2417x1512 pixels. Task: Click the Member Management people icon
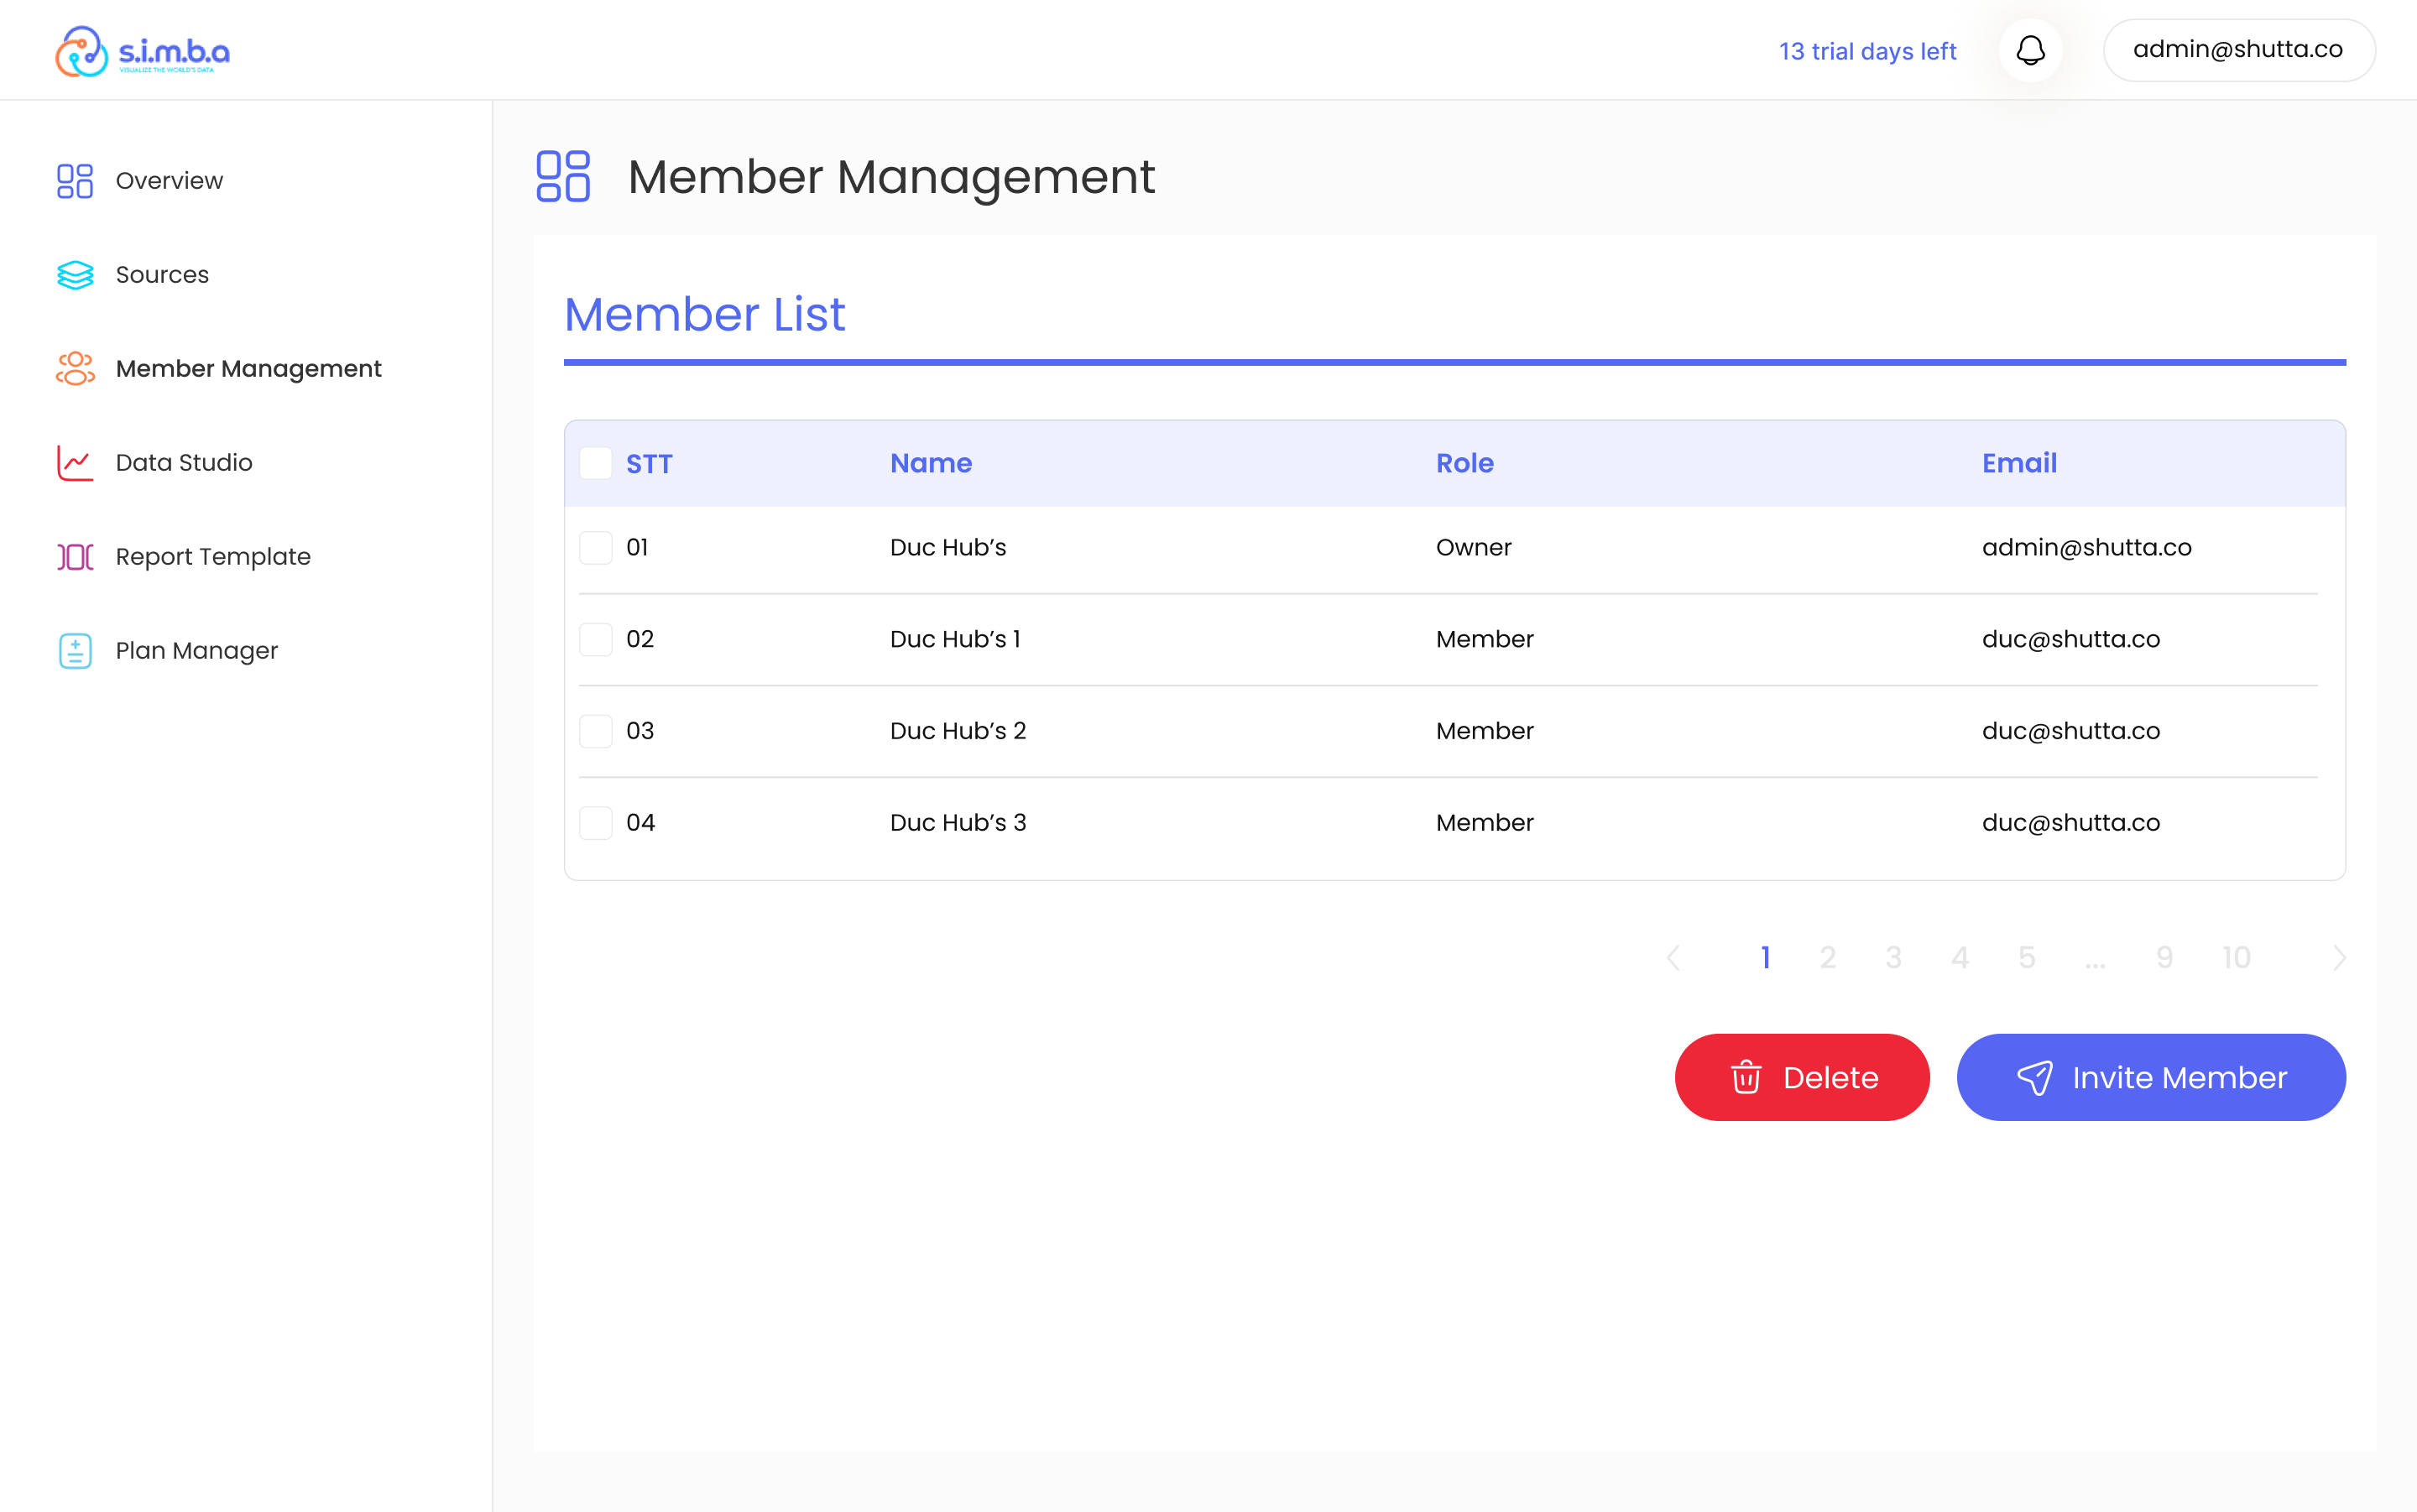click(75, 369)
